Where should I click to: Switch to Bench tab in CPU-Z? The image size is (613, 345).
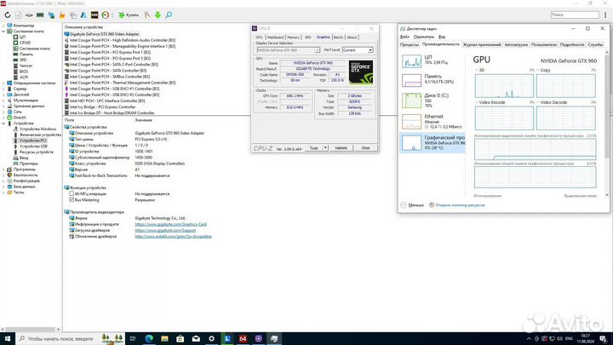338,37
